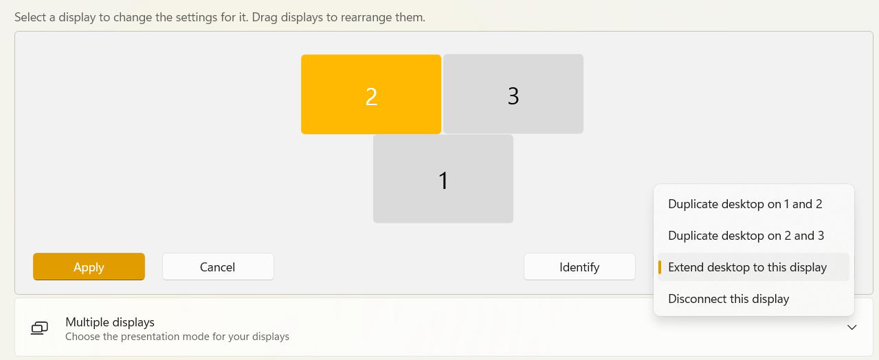The width and height of the screenshot is (879, 360).
Task: Select Extend desktop to this display
Action: (x=747, y=267)
